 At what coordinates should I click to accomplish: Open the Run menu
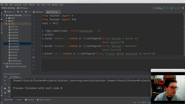pos(38,5)
